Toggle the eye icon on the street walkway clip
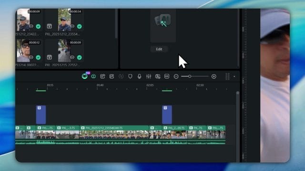This screenshot has width=305, height=171. (72, 57)
